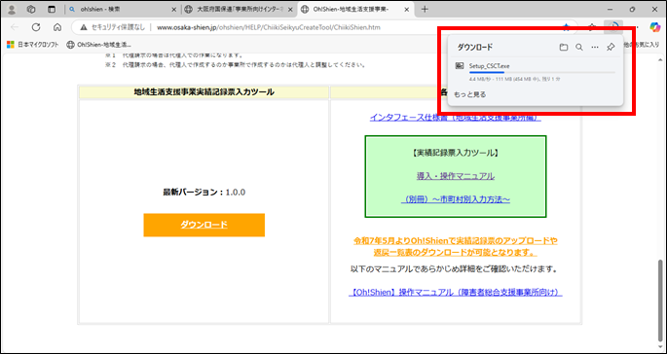The height and width of the screenshot is (354, 667).
Task: Click the Setup_CSCT.exe download progress bar
Action: click(x=542, y=73)
